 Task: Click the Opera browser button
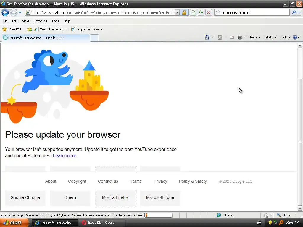70,198
